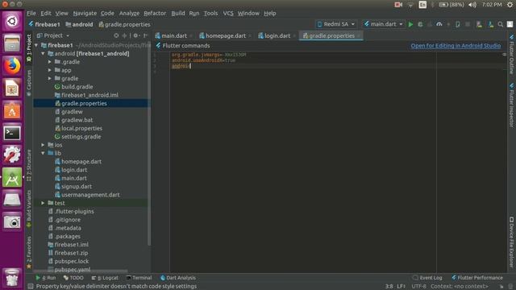
Task: Toggle the Structure side panel
Action: click(29, 164)
